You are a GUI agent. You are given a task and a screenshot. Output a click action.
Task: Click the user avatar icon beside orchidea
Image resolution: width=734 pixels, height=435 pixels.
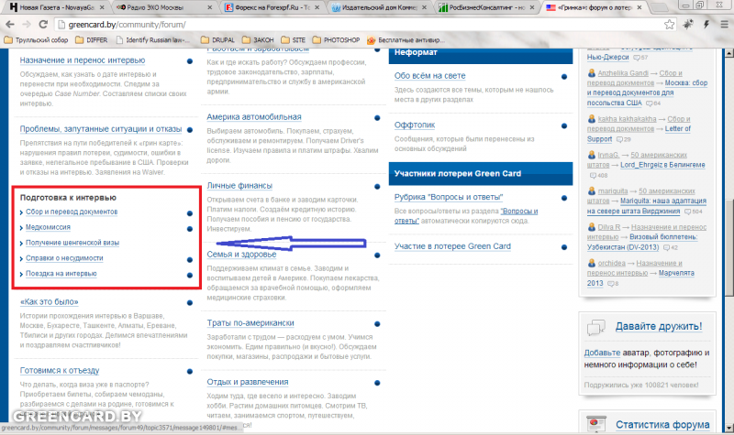tap(592, 263)
